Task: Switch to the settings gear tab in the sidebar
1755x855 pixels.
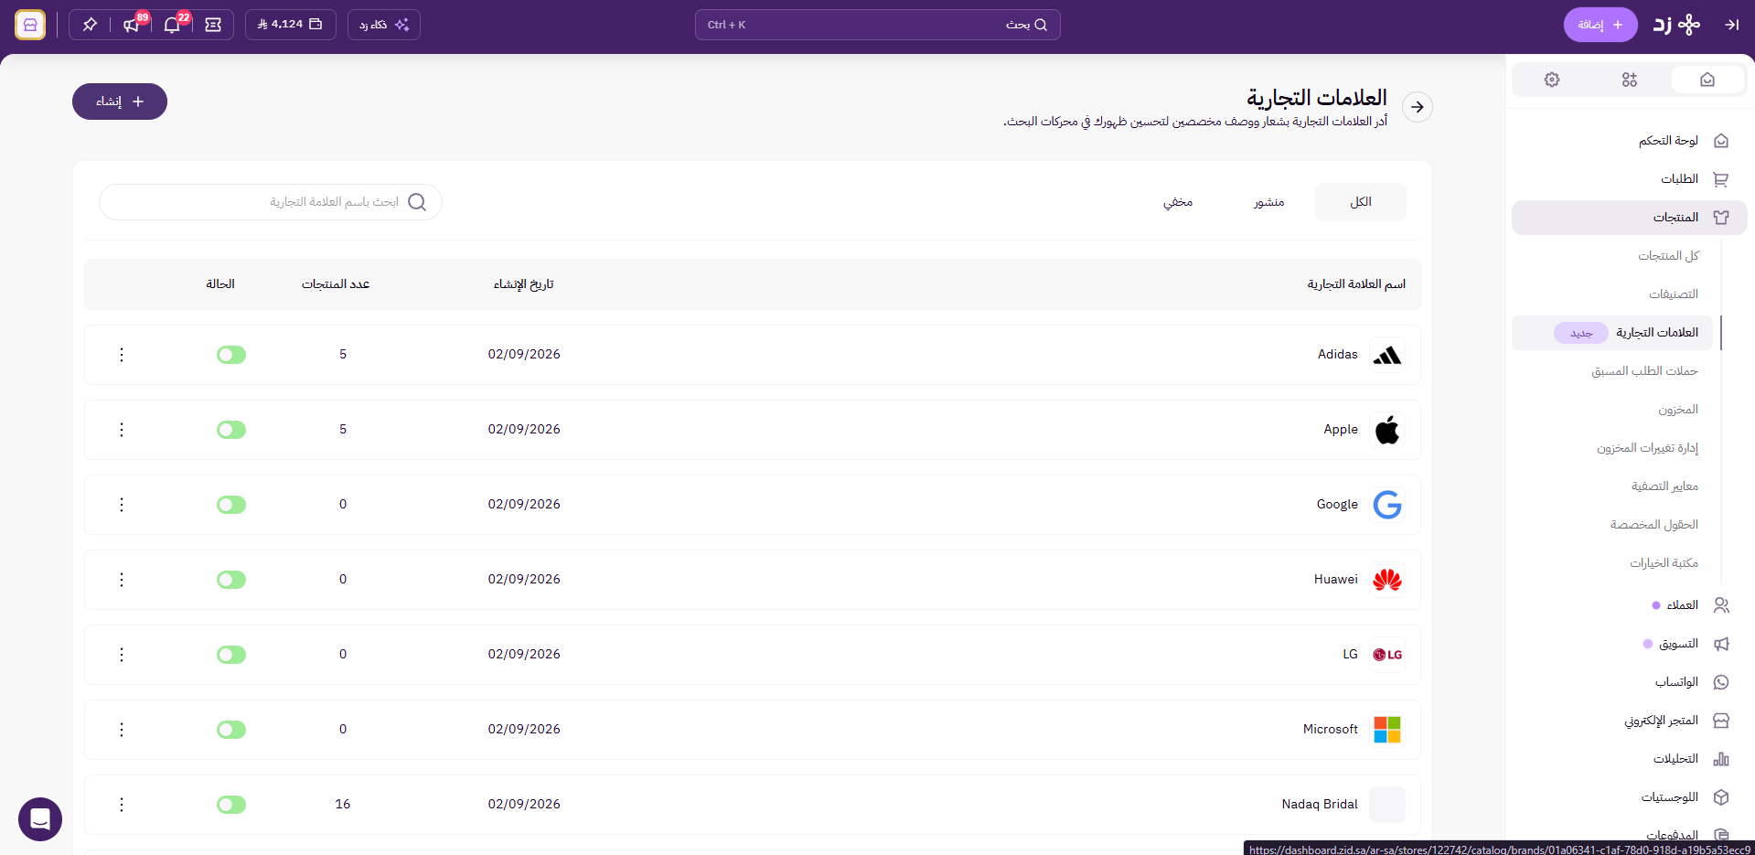Action: click(1552, 80)
